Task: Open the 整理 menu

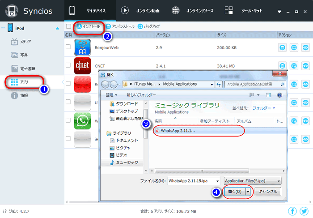Action: click(x=111, y=95)
